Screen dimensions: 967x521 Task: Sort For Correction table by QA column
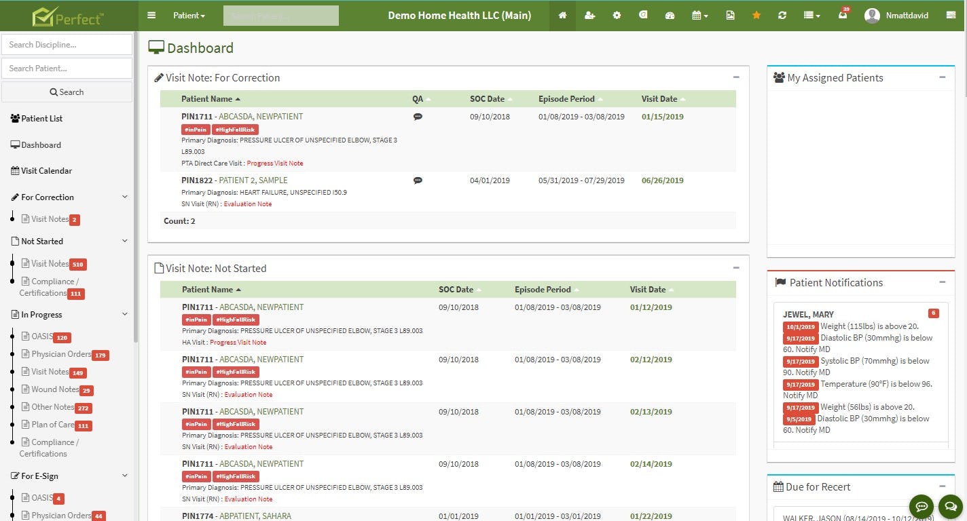click(421, 99)
